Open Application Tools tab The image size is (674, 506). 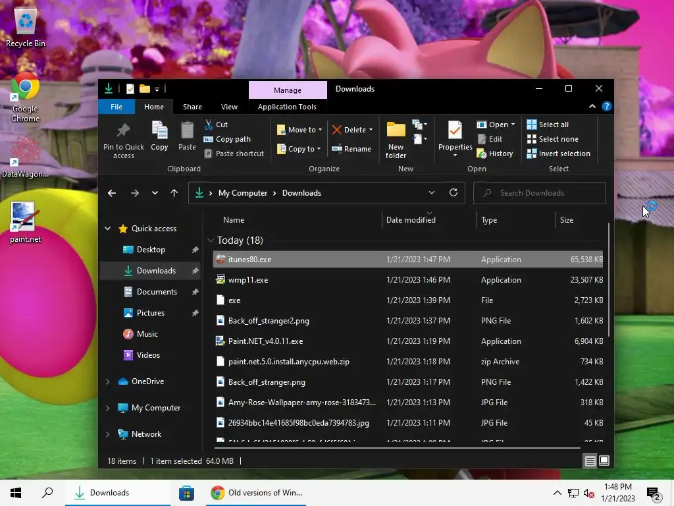(x=287, y=107)
